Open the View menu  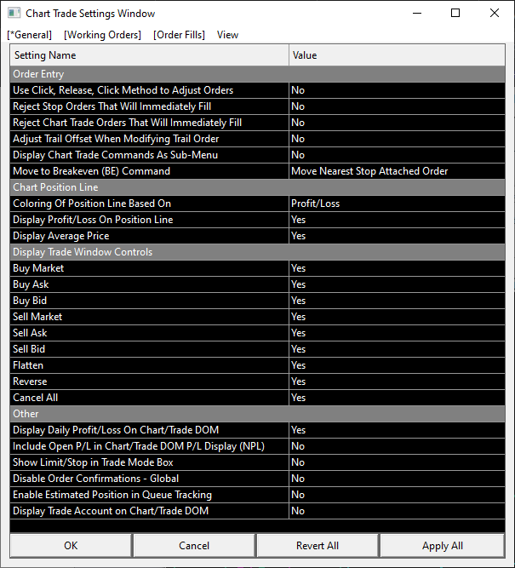227,35
